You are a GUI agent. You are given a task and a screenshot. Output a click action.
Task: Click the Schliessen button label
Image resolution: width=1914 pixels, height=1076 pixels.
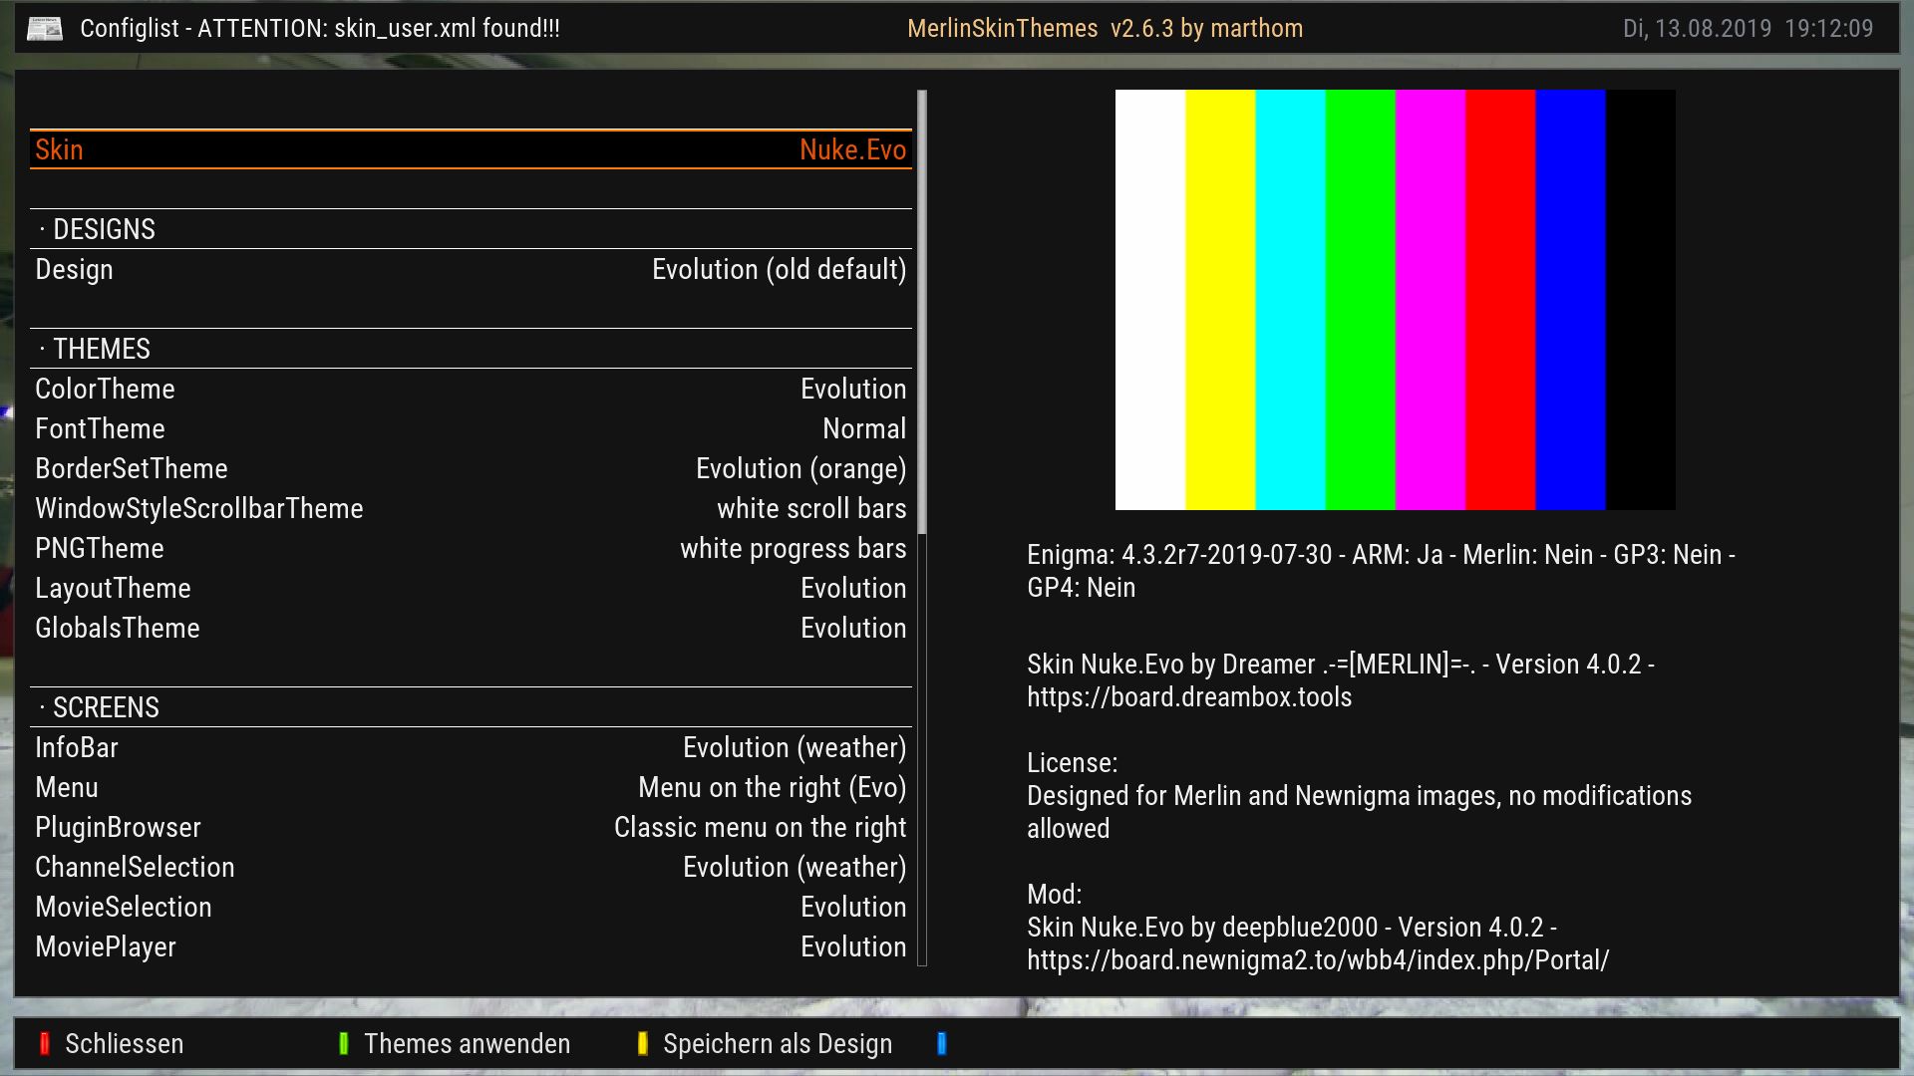[x=124, y=1043]
